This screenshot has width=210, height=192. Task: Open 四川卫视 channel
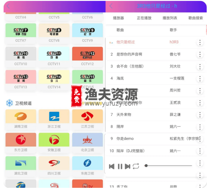click(x=54, y=166)
